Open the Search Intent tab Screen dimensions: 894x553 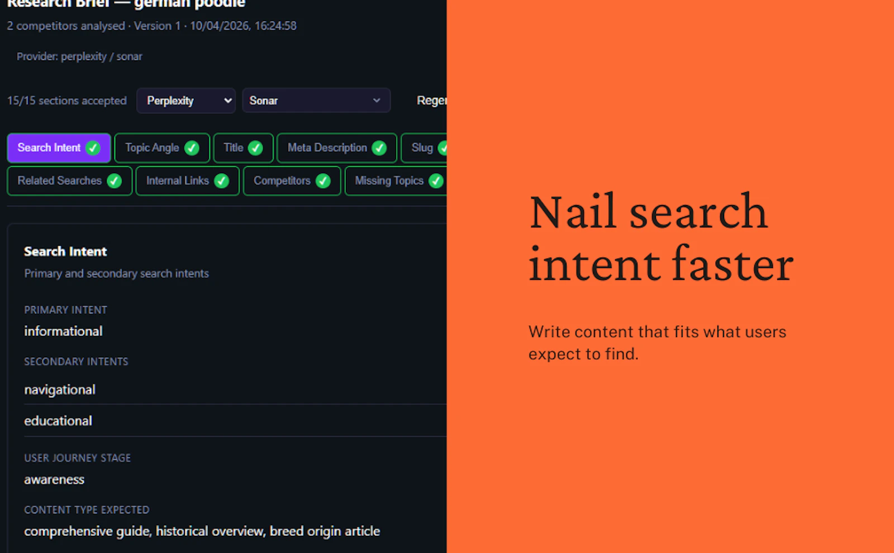(x=59, y=148)
